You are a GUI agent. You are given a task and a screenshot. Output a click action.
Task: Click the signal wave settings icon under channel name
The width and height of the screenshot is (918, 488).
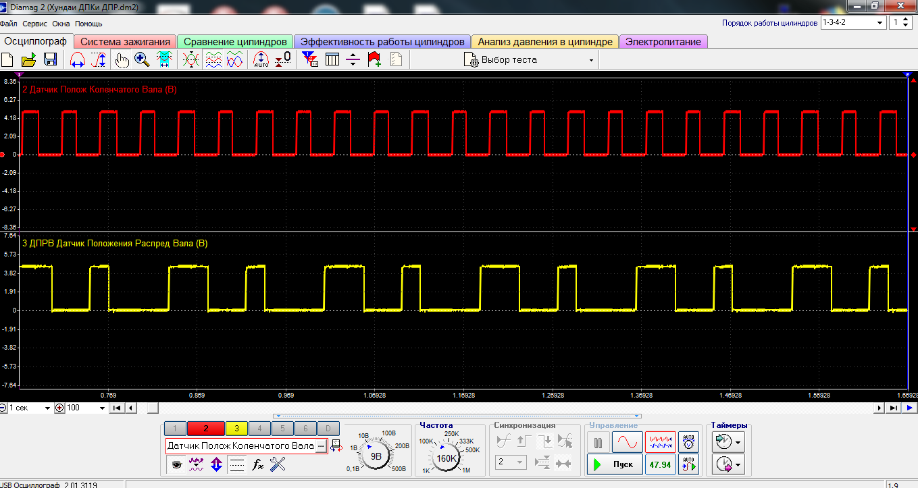(x=197, y=464)
